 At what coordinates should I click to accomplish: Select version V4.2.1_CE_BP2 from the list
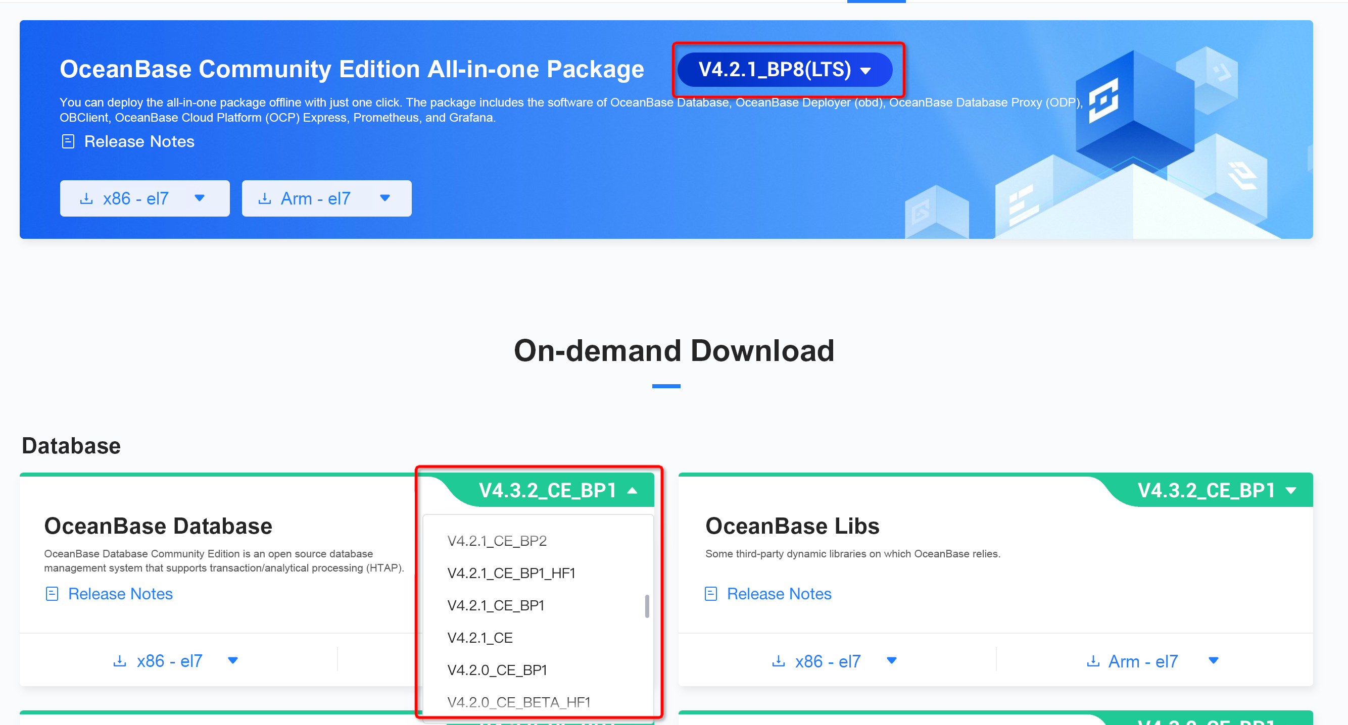click(x=497, y=541)
